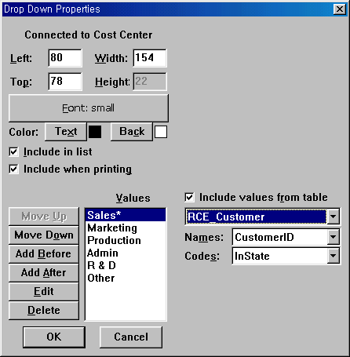This screenshot has height=357, width=350.
Task: Toggle the Include in list checkbox
Action: 13,152
